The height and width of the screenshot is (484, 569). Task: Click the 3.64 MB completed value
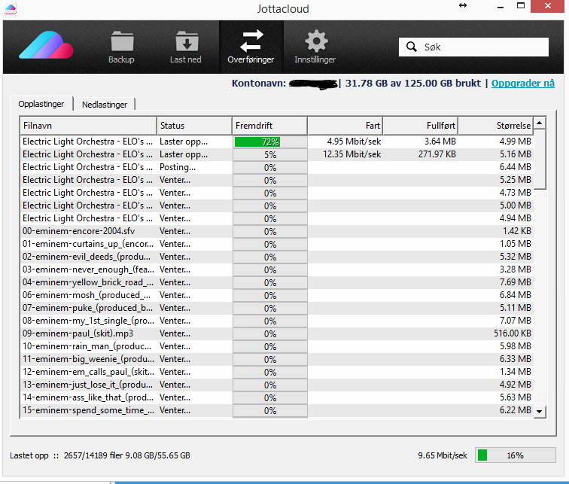coord(440,142)
